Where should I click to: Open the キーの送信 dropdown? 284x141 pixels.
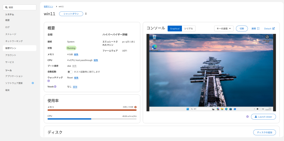point(224,29)
